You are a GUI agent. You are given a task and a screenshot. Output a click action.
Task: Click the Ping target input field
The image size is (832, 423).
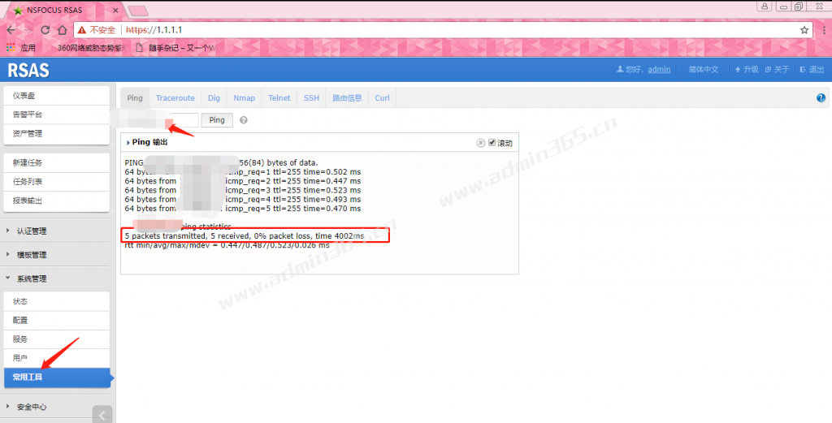click(160, 120)
